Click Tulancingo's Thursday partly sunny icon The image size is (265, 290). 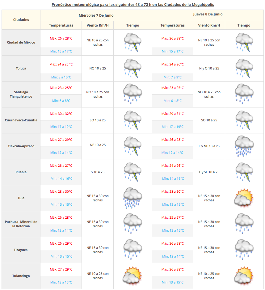[x=244, y=276]
